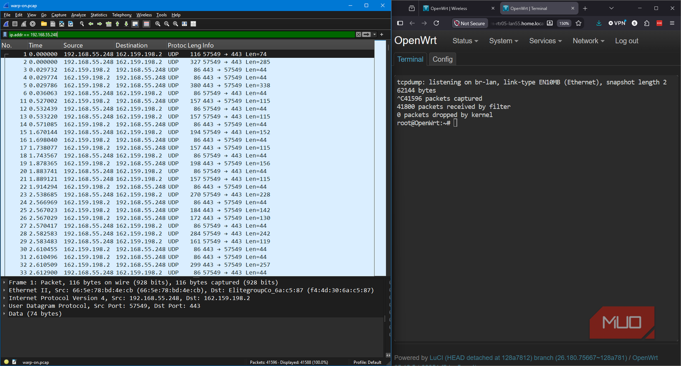The width and height of the screenshot is (681, 366).
Task: Click the display filter bookmark icon
Action: [x=5, y=35]
